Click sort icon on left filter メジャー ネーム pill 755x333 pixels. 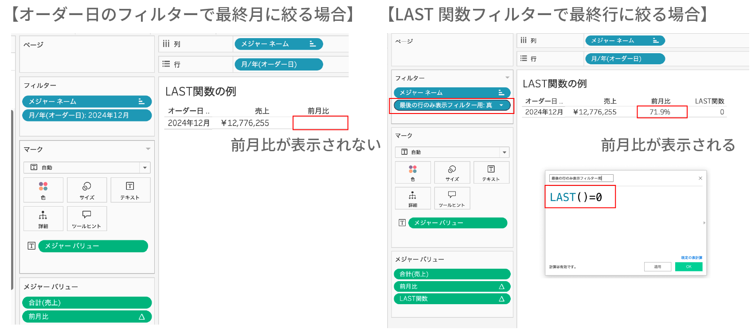point(141,101)
